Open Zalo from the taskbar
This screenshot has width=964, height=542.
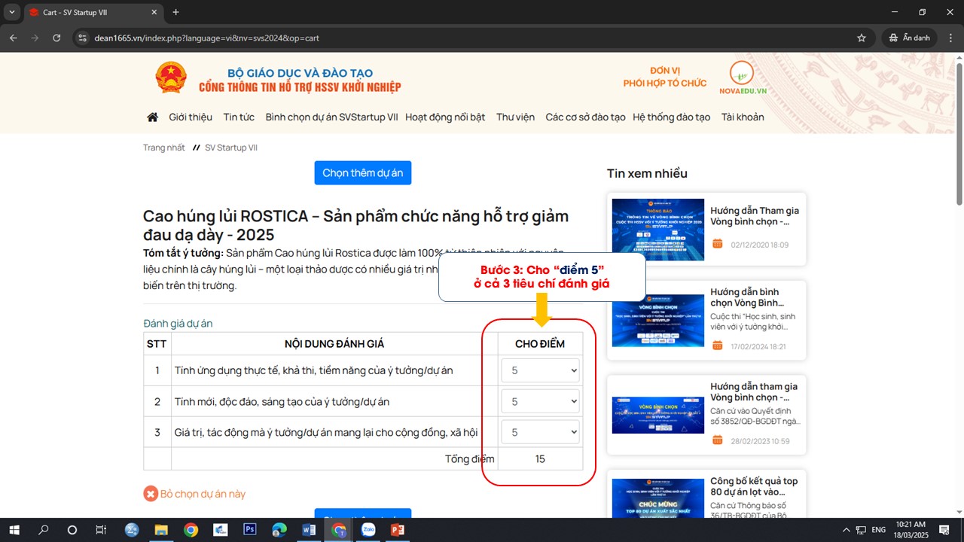point(369,530)
